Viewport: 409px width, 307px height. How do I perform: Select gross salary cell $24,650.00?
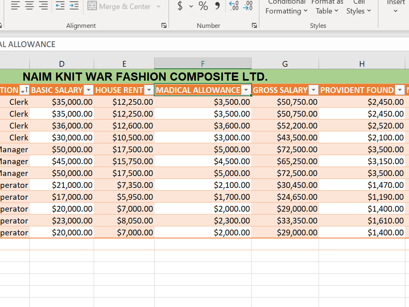285,197
